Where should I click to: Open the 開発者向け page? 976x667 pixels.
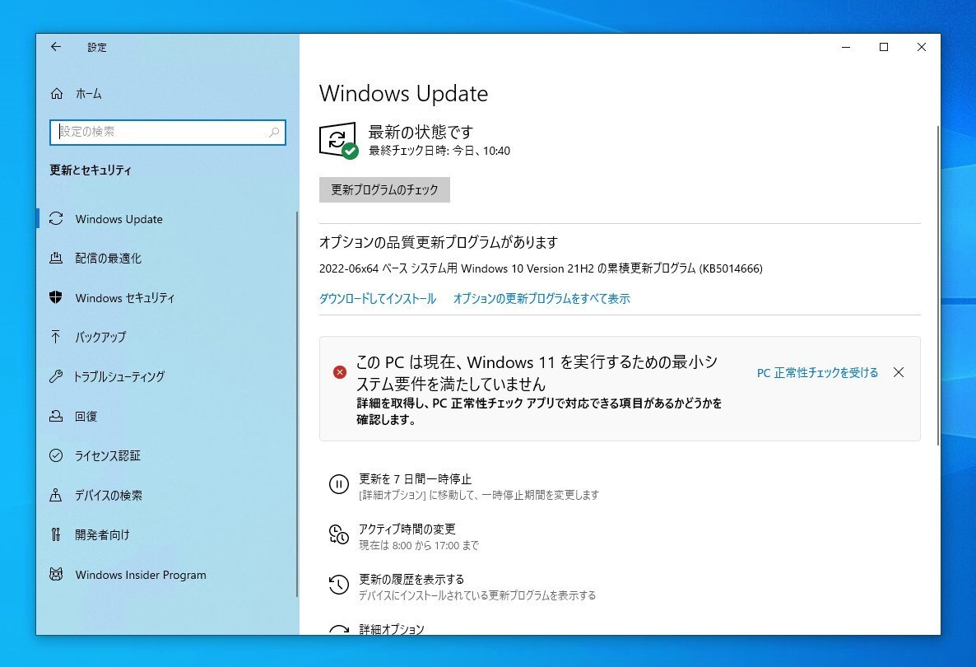167,534
